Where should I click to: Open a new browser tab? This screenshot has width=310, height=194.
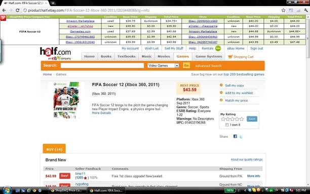pyautogui.click(x=53, y=3)
